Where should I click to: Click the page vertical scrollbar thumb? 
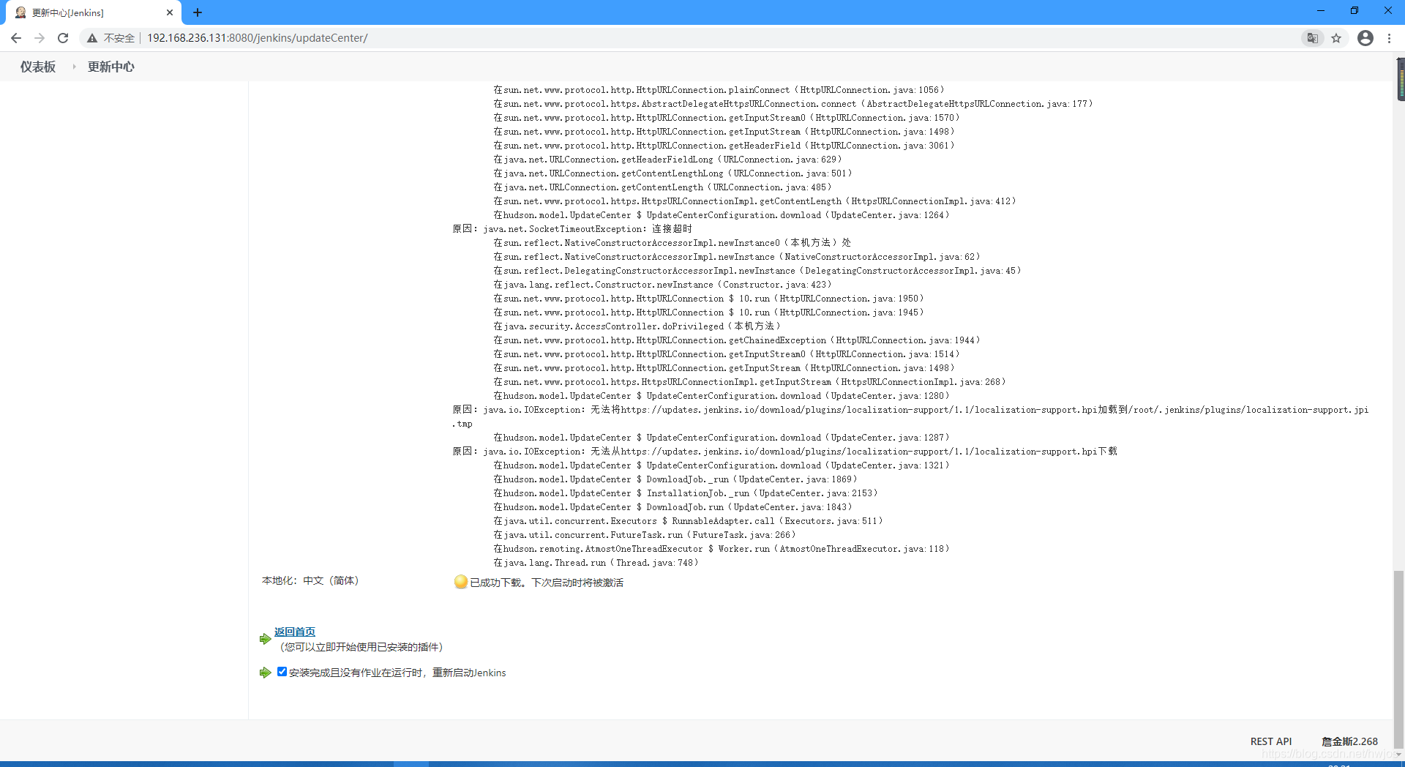pyautogui.click(x=1398, y=659)
